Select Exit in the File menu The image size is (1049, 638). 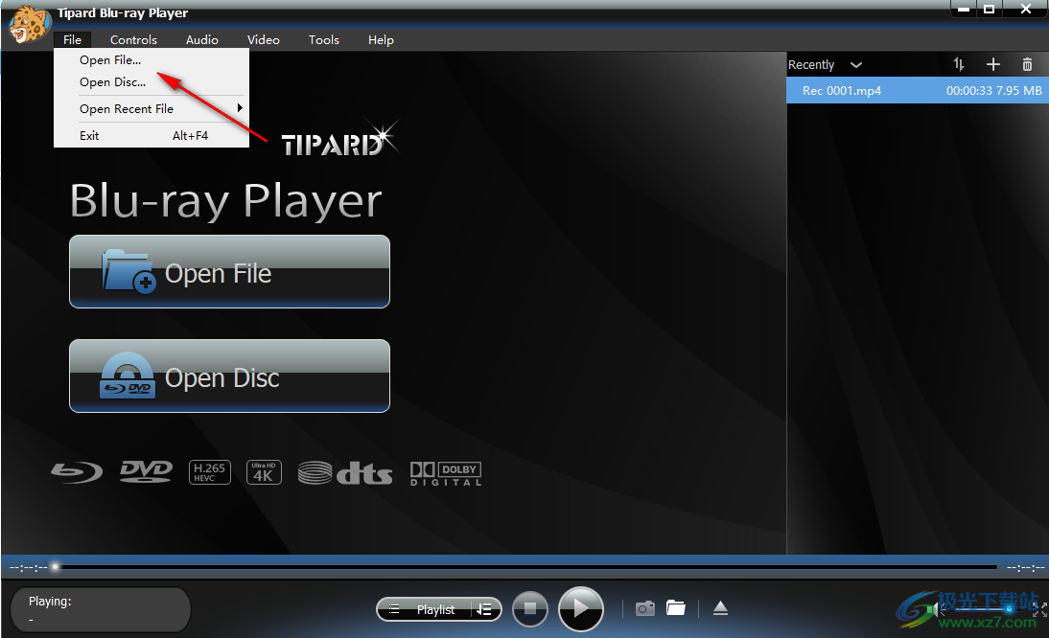coord(152,136)
